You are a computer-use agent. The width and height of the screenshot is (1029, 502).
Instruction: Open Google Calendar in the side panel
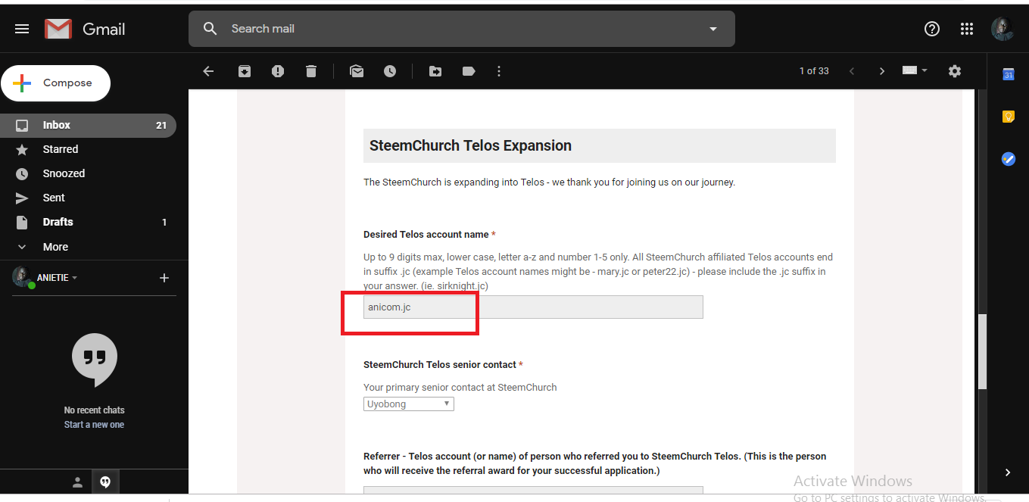point(1008,74)
